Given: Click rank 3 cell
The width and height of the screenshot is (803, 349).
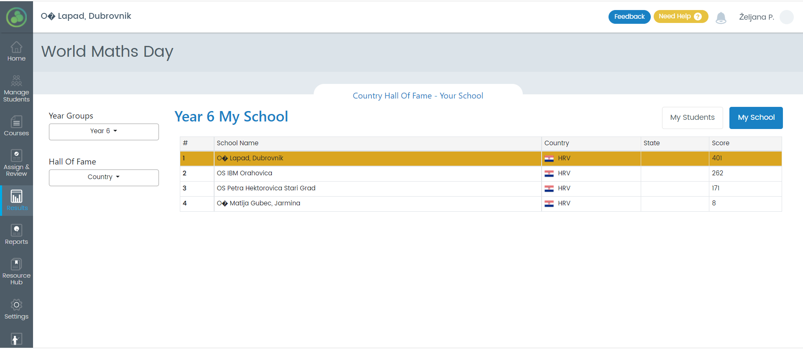Looking at the screenshot, I should (197, 188).
